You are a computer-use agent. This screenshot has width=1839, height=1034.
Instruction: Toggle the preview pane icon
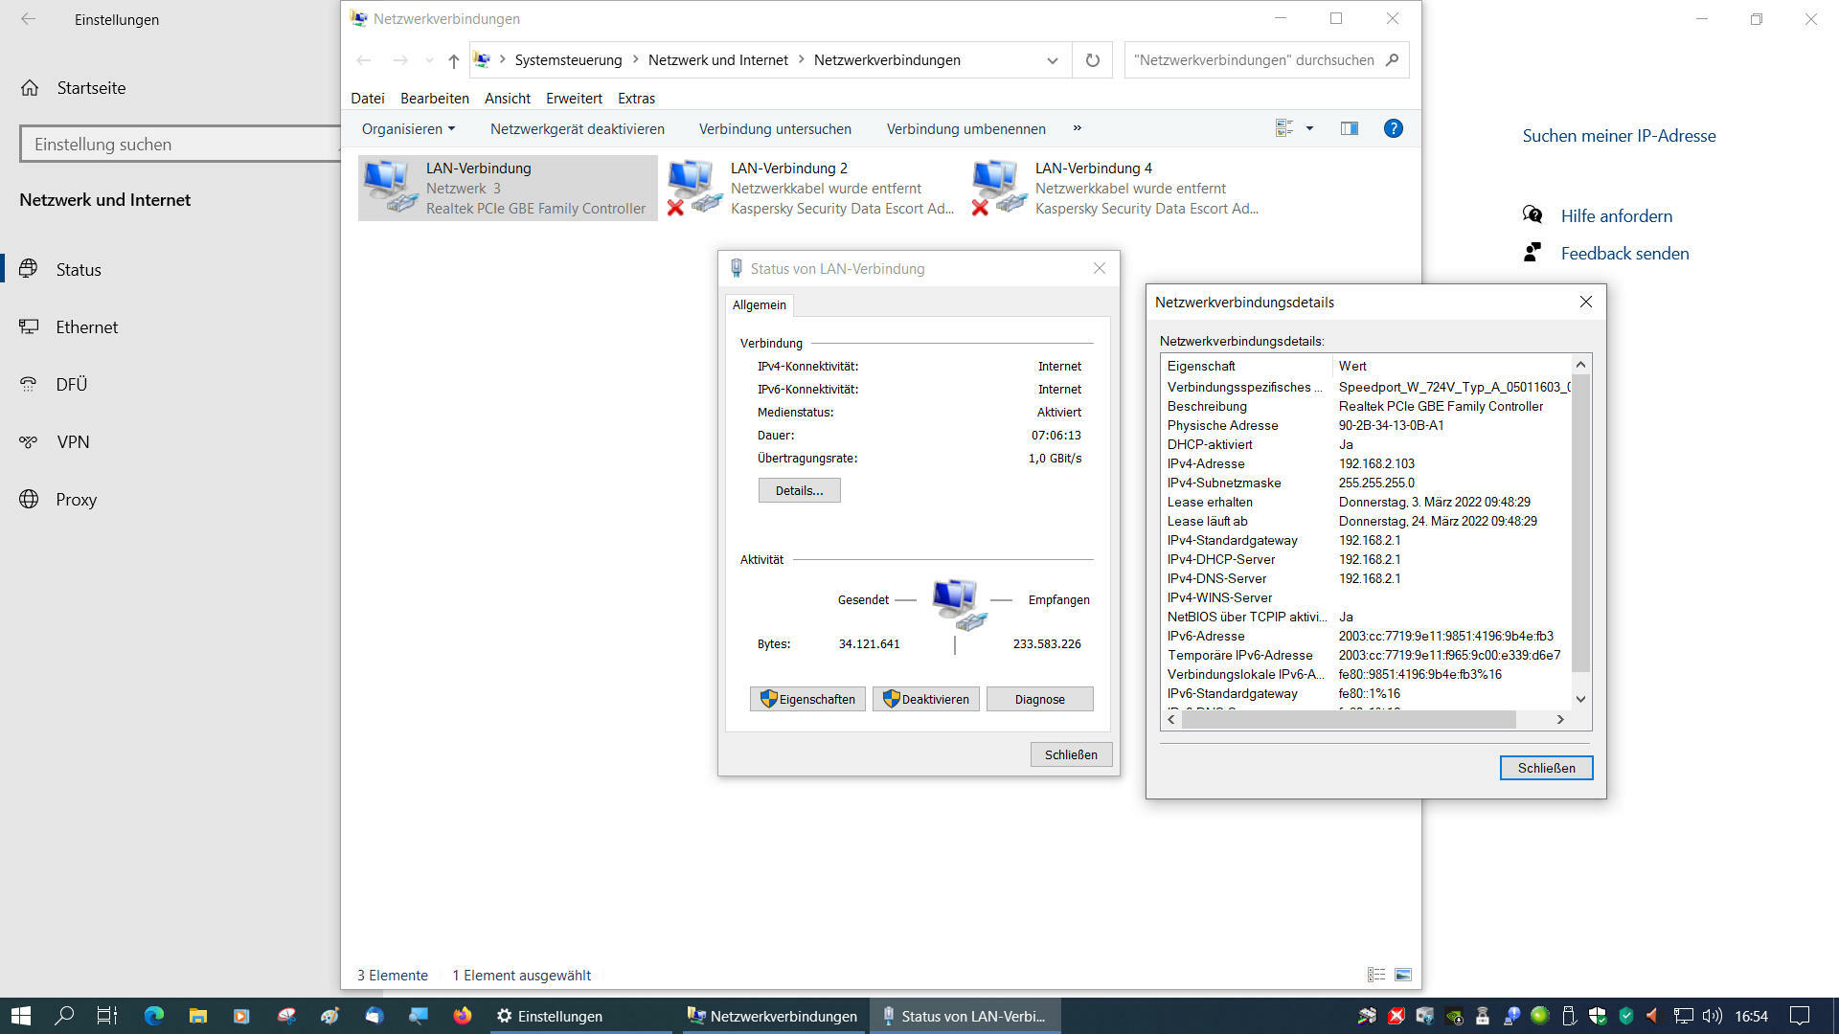(1349, 128)
